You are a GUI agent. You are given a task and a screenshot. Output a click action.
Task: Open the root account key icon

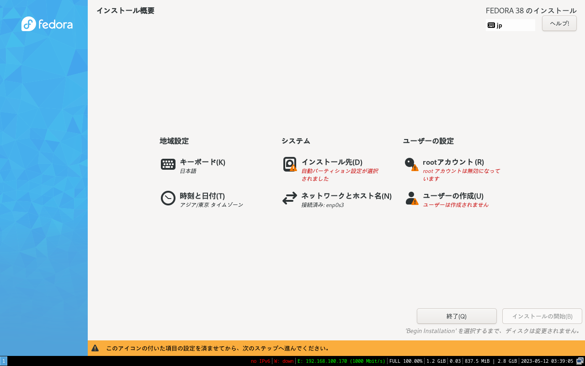[411, 164]
